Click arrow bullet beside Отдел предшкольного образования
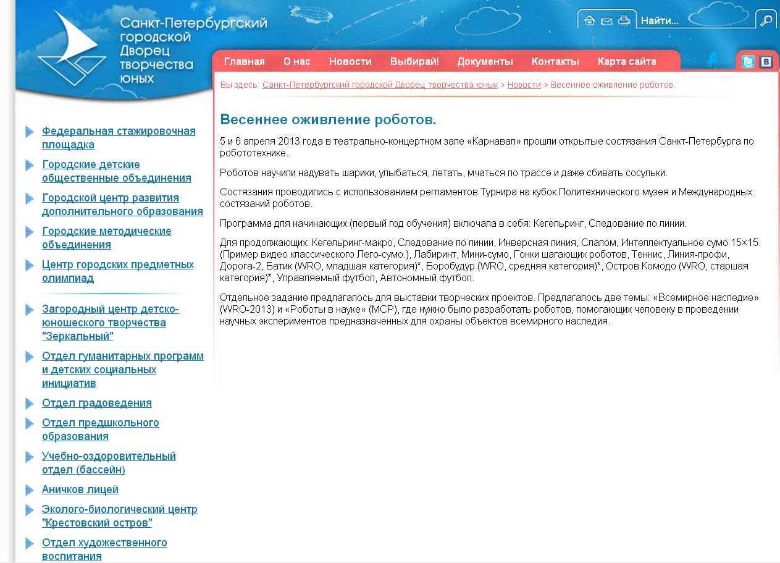Screen dimensions: 780x563 pyautogui.click(x=30, y=423)
